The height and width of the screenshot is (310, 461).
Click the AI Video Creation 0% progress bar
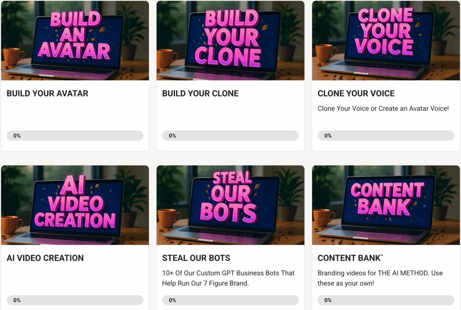pyautogui.click(x=75, y=300)
